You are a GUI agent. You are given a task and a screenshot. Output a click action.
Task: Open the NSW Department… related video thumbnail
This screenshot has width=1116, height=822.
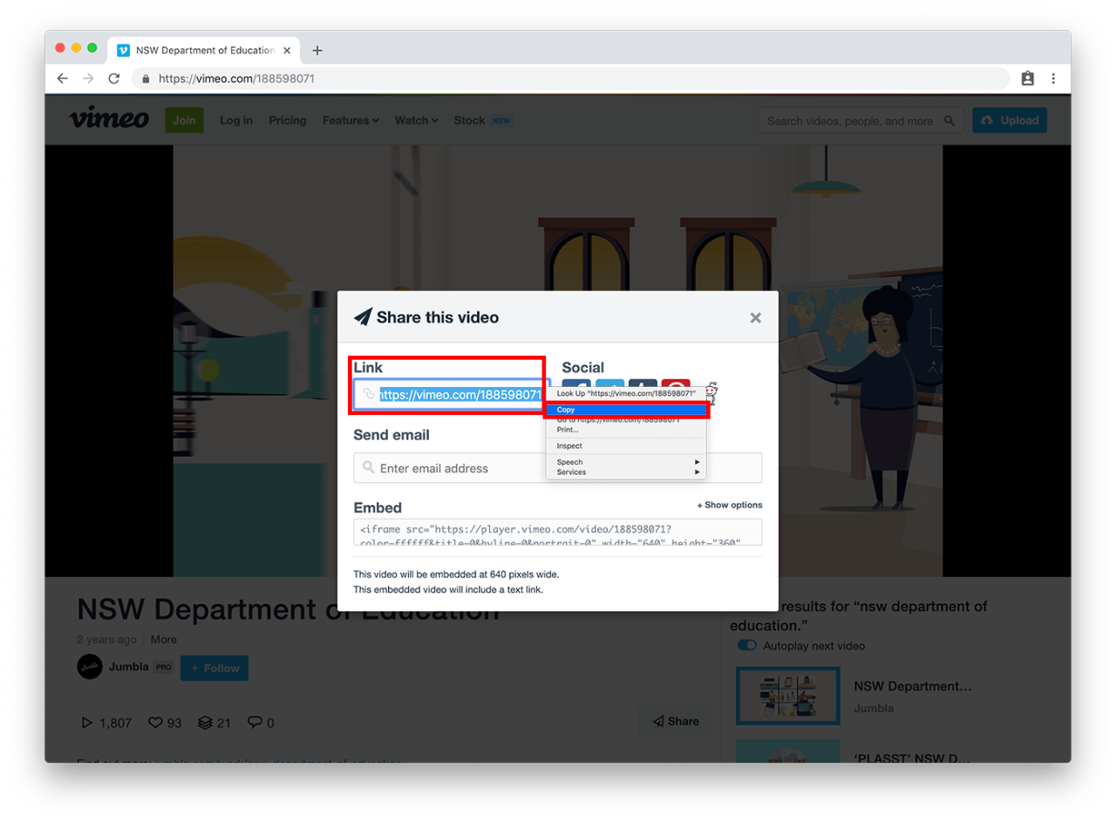(787, 696)
